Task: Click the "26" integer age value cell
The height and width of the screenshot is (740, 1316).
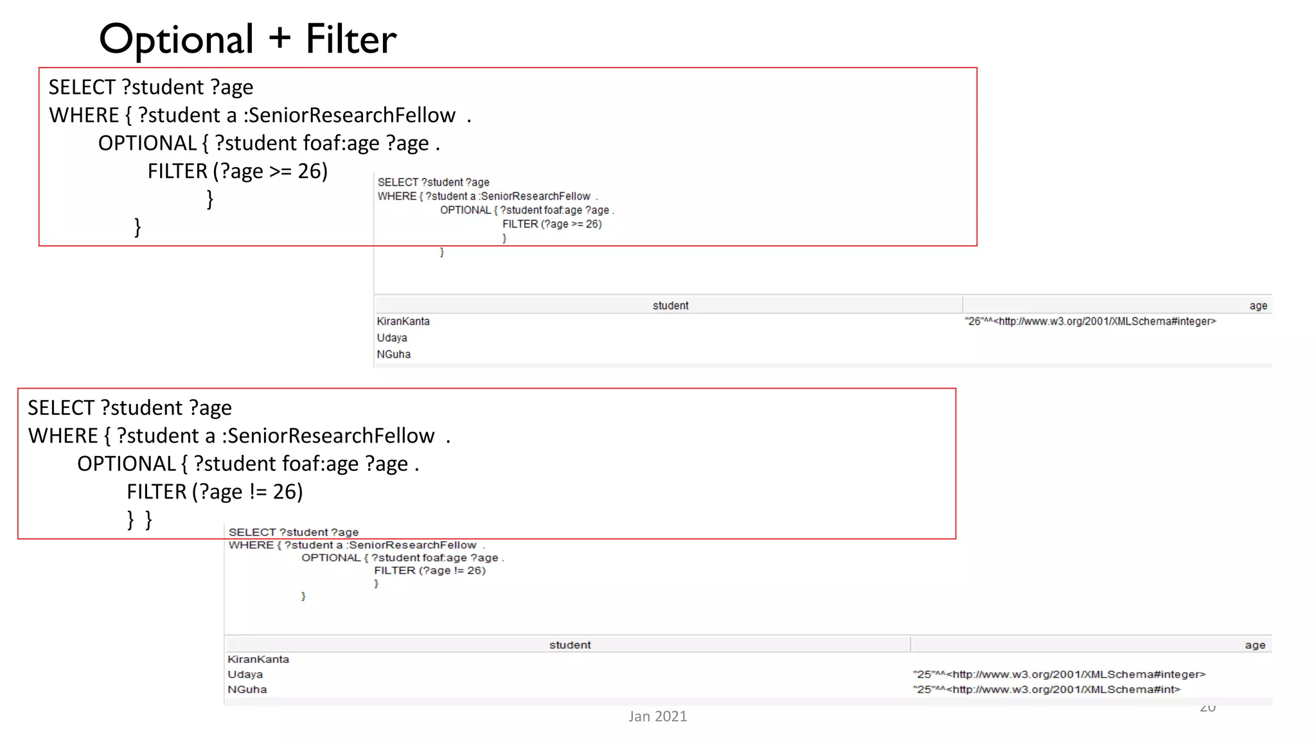Action: tap(1090, 321)
